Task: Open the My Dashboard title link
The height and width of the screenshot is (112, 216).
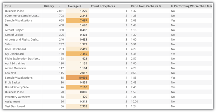Action: point(14,54)
